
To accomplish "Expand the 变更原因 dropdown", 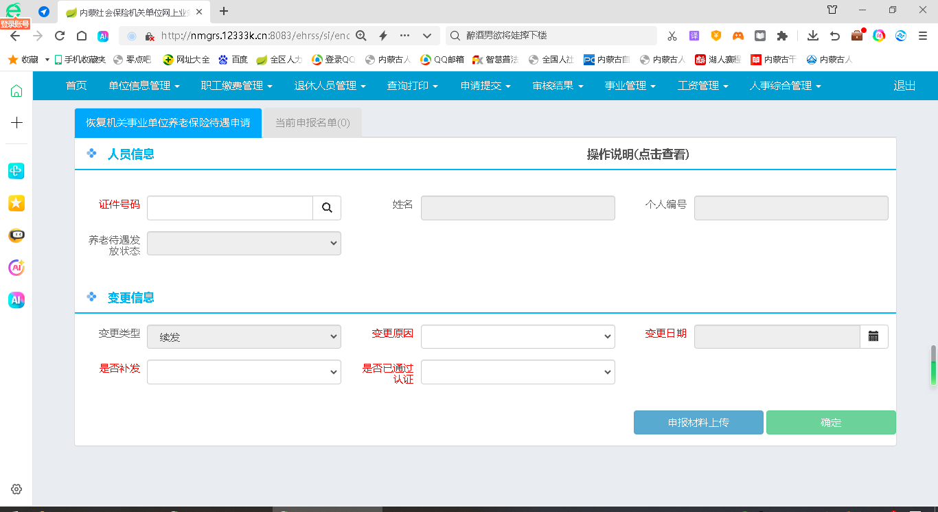I will tap(518, 336).
